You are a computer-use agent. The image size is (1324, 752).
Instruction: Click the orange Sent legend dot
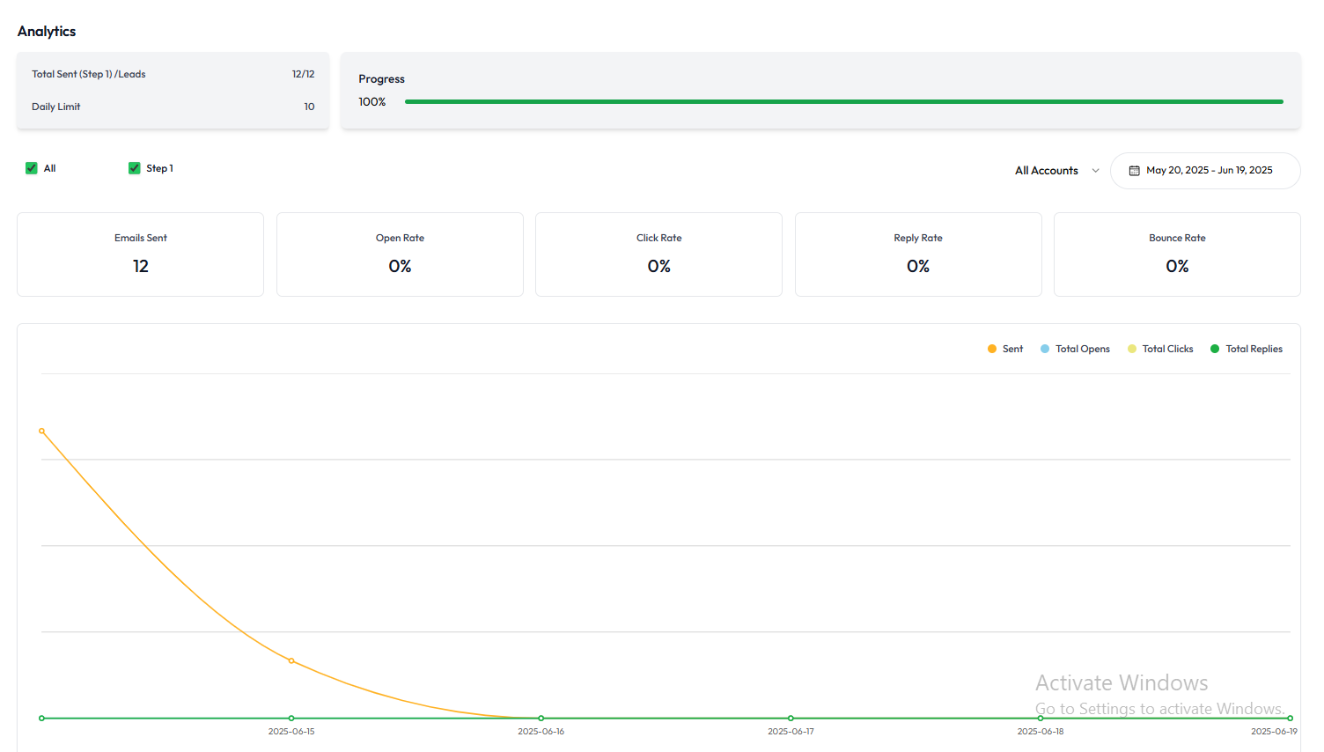click(x=992, y=350)
